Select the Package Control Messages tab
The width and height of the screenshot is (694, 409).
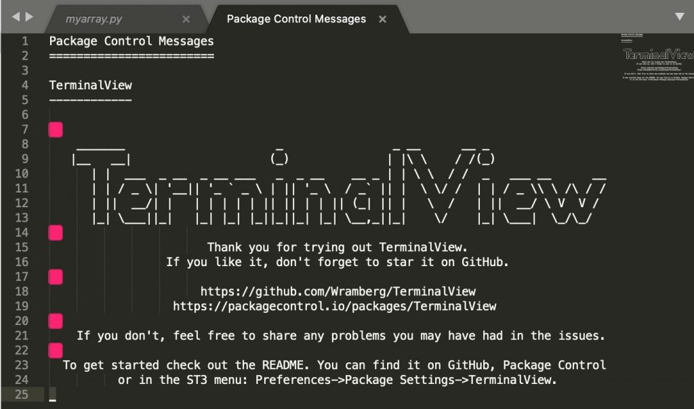(x=296, y=19)
